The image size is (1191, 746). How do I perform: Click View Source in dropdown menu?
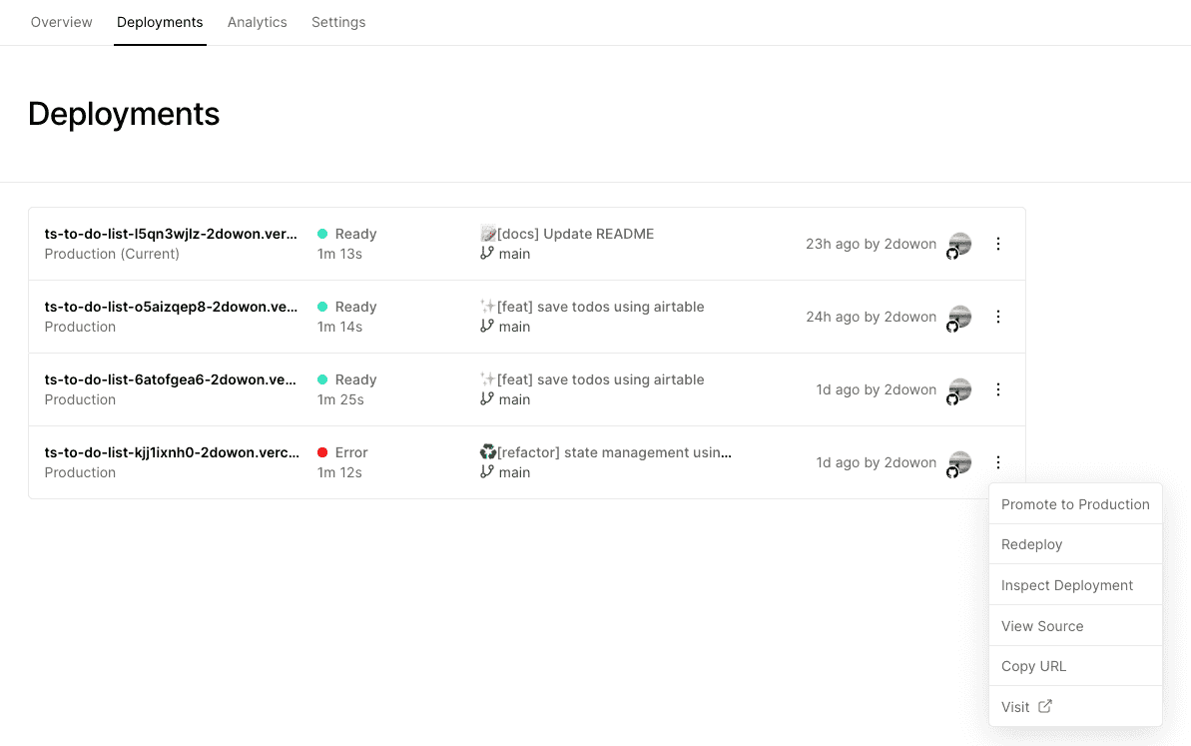pos(1041,626)
